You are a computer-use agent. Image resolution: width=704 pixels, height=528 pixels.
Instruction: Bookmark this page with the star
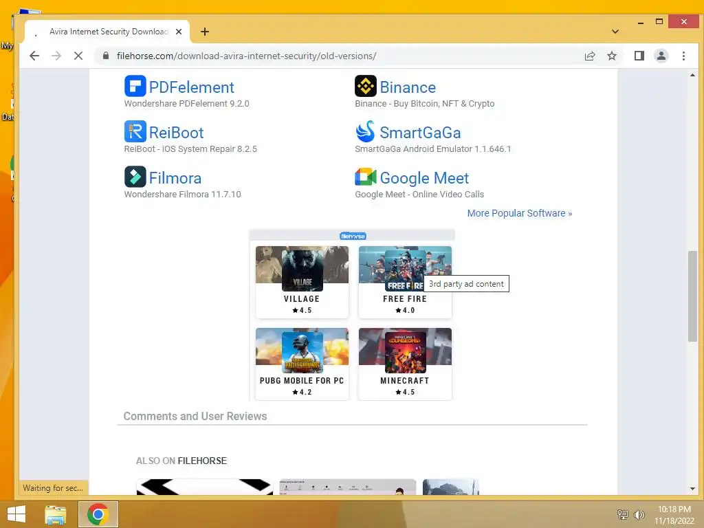pos(611,56)
